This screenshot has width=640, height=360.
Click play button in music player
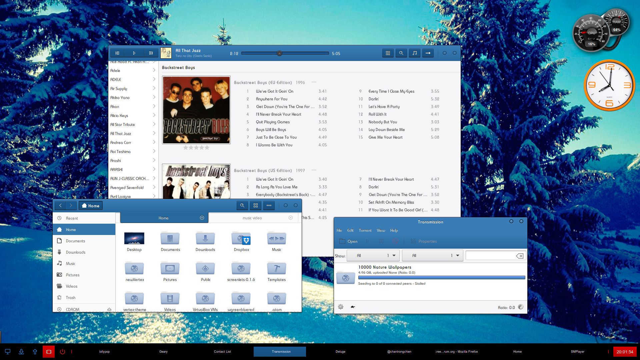coord(134,53)
